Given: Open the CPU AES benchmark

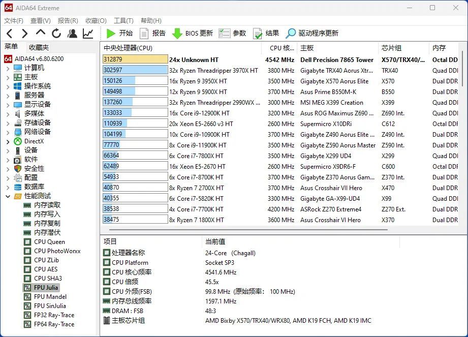Looking at the screenshot, I should tap(43, 269).
